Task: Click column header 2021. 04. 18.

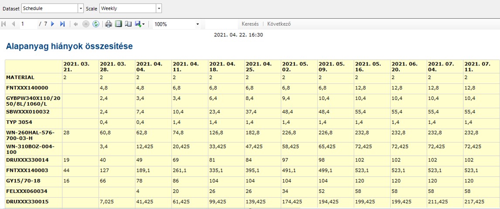Action: pyautogui.click(x=222, y=66)
